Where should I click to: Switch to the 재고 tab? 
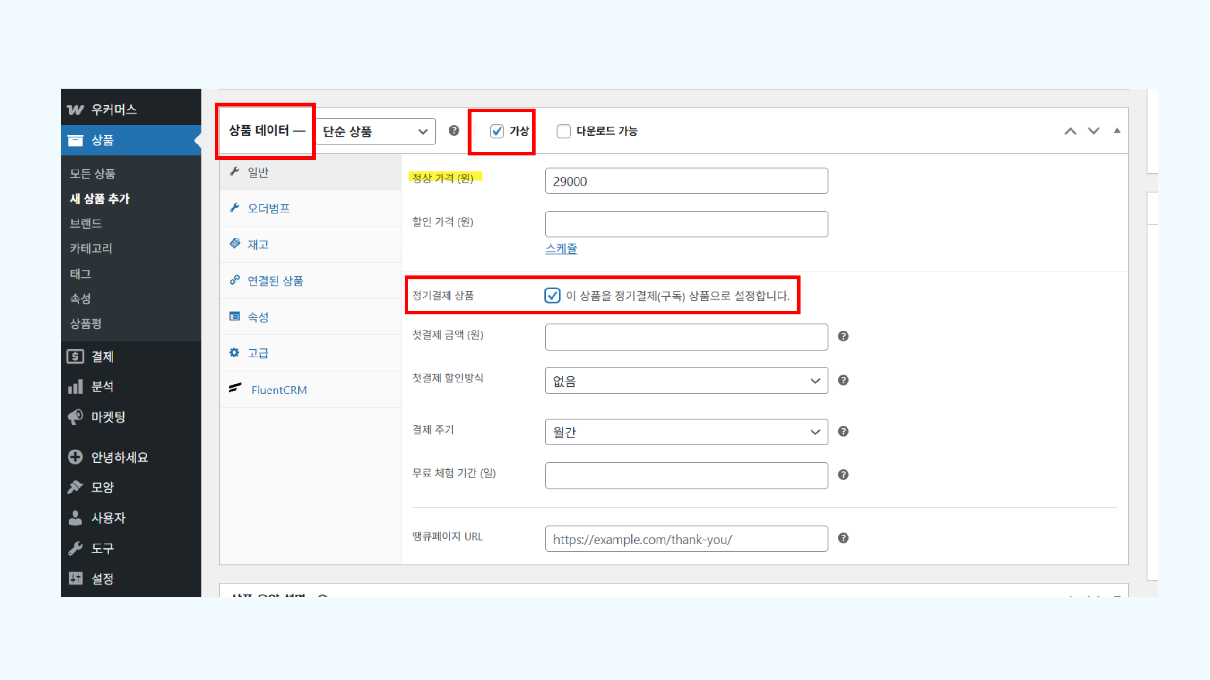[x=311, y=245]
